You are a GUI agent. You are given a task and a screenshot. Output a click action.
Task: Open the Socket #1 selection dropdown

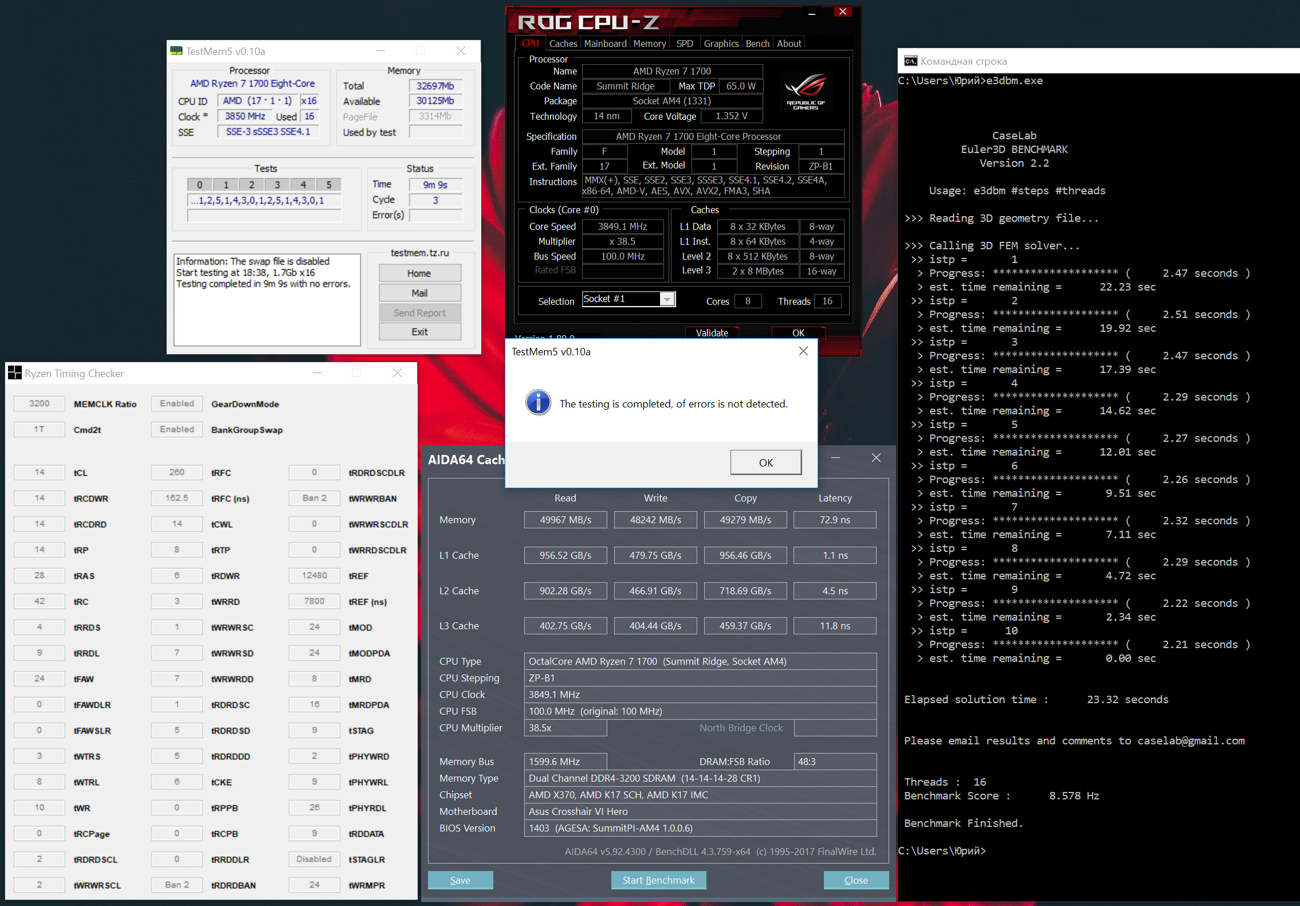[x=666, y=299]
